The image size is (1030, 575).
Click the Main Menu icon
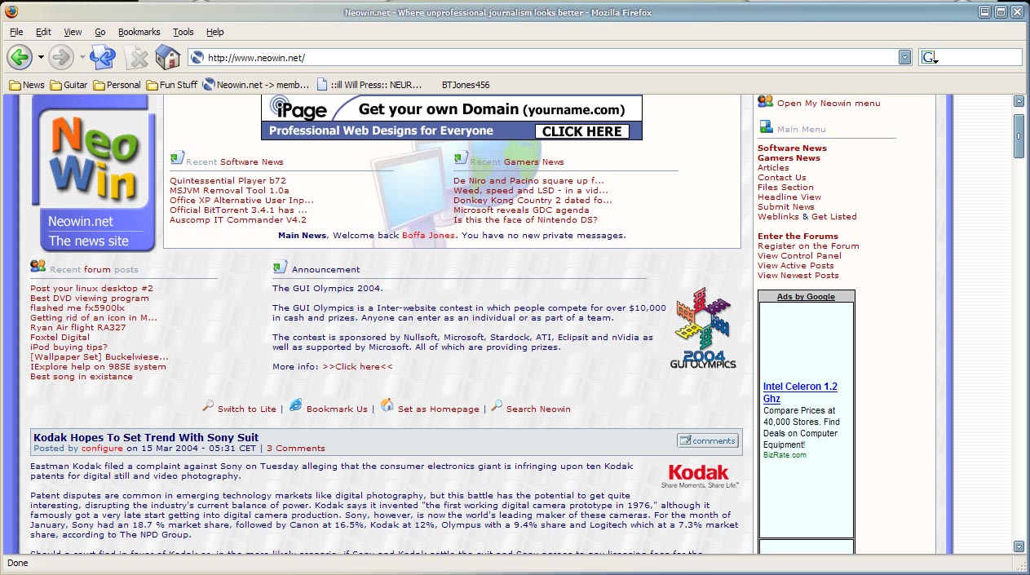[x=766, y=126]
